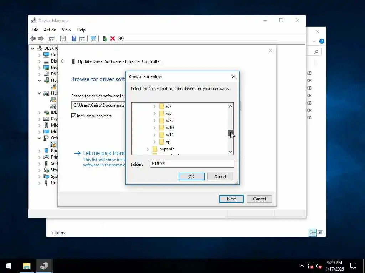This screenshot has height=273, width=365.
Task: Select the w7 folder icon
Action: pos(161,106)
